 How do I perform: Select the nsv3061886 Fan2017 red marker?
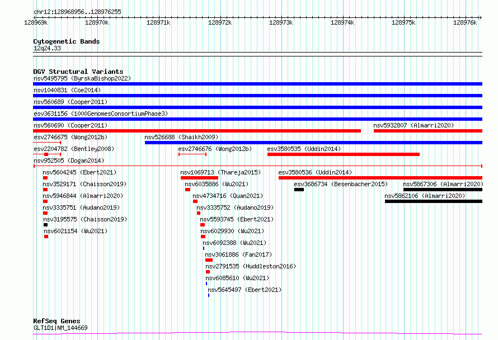click(x=209, y=260)
